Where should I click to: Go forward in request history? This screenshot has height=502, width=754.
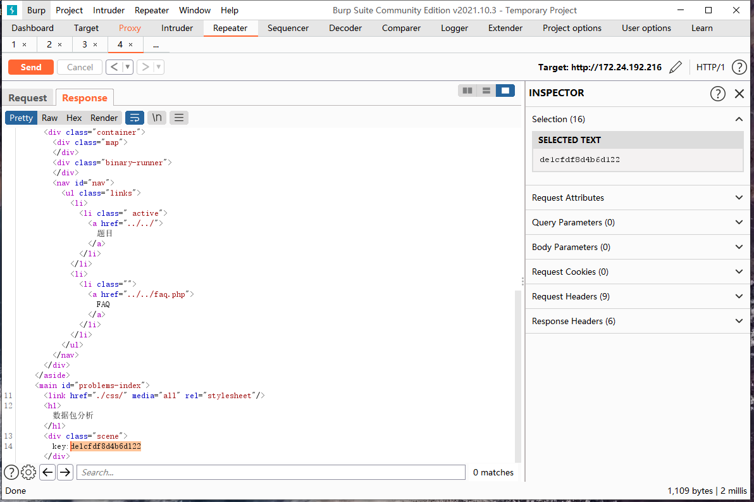point(145,67)
